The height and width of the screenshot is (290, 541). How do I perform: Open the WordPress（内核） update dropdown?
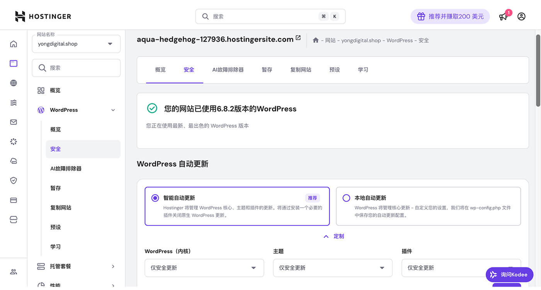coord(204,268)
